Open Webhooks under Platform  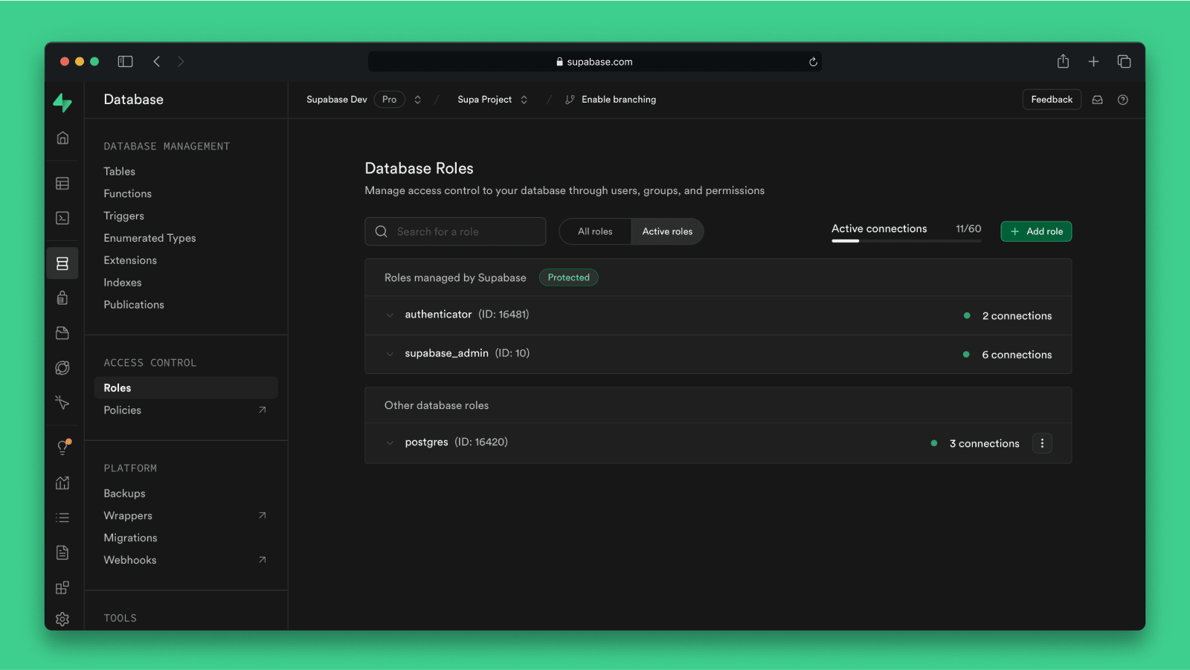coord(130,560)
